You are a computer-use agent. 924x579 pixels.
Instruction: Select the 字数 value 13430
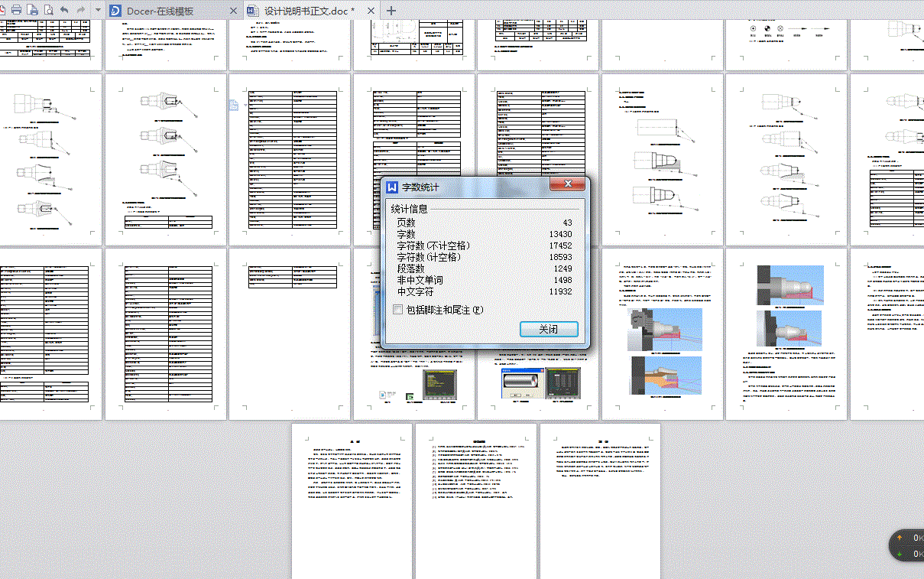[559, 234]
